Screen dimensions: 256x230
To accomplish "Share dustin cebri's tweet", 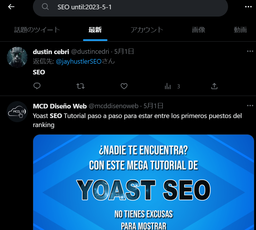I will click(214, 86).
